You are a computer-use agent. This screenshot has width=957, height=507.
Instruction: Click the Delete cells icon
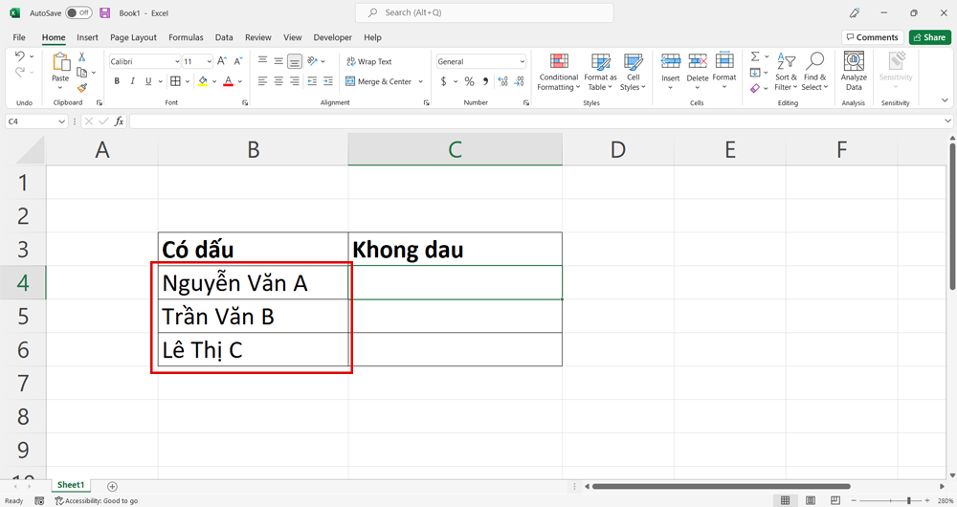tap(697, 61)
